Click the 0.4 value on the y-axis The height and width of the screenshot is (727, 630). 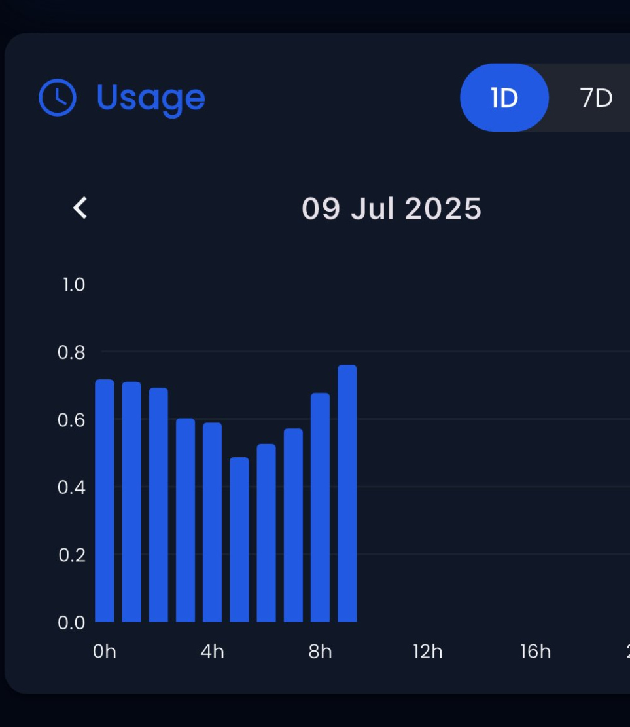point(71,487)
